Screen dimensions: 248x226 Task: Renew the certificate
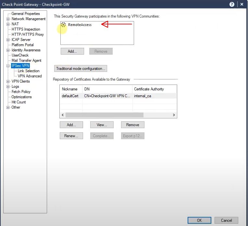[71, 136]
